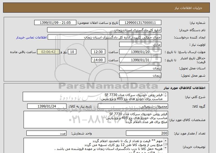Click the label واحد شمارش
216x153 pixels.
click(82, 133)
